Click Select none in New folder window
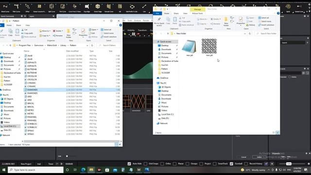The height and width of the screenshot is (175, 311). [x=265, y=21]
